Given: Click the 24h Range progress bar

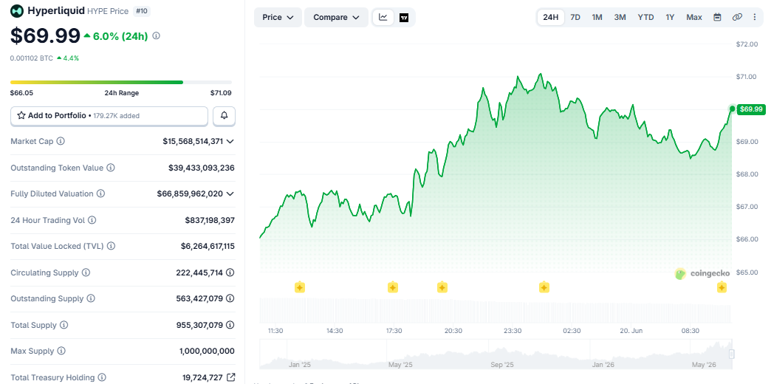Looking at the screenshot, I should [121, 82].
